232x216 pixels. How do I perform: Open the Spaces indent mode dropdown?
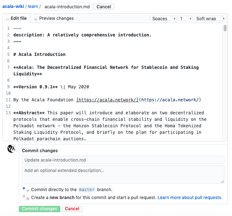click(x=163, y=18)
